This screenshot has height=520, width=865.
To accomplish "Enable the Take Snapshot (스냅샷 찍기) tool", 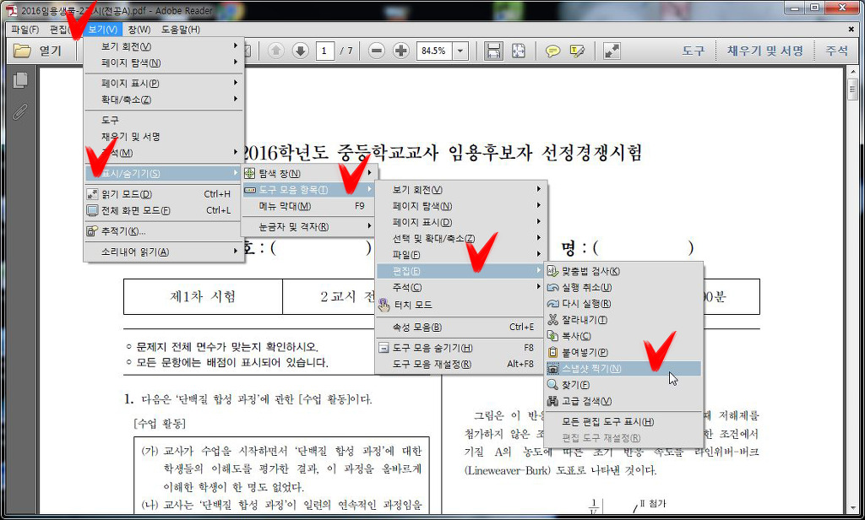I will pyautogui.click(x=623, y=368).
